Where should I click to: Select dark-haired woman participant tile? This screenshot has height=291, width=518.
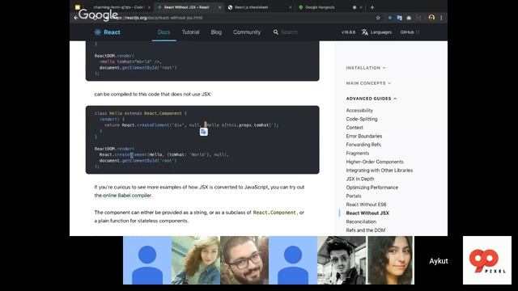(390, 260)
